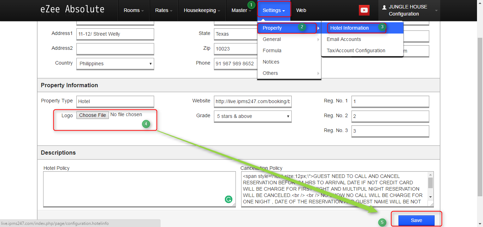Go to the Web menu item

[301, 10]
